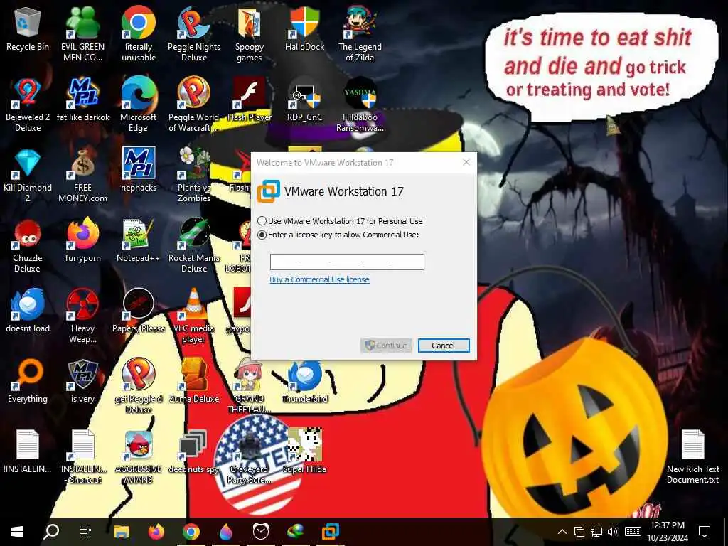Screen dimensions: 728x546
Task: Select the AGGRESSIVE AVIANS icon
Action: [139, 457]
